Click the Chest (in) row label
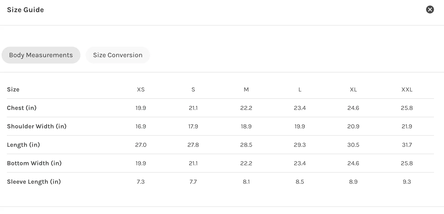 [x=22, y=108]
